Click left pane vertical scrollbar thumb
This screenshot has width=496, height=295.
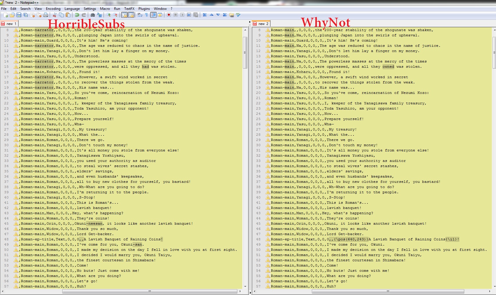pos(245,52)
